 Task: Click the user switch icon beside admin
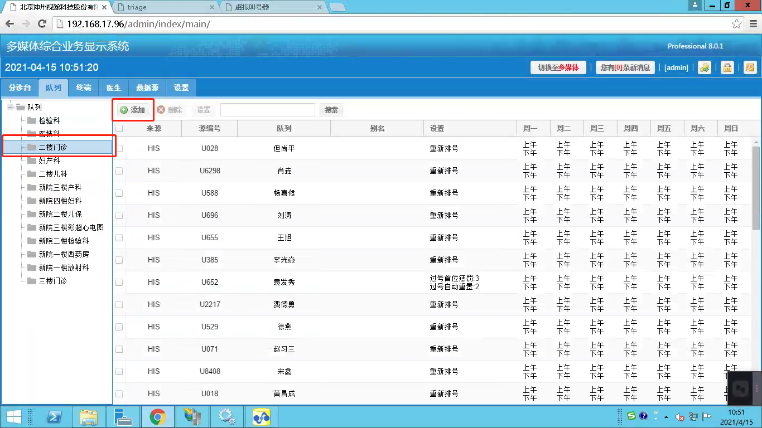[705, 67]
